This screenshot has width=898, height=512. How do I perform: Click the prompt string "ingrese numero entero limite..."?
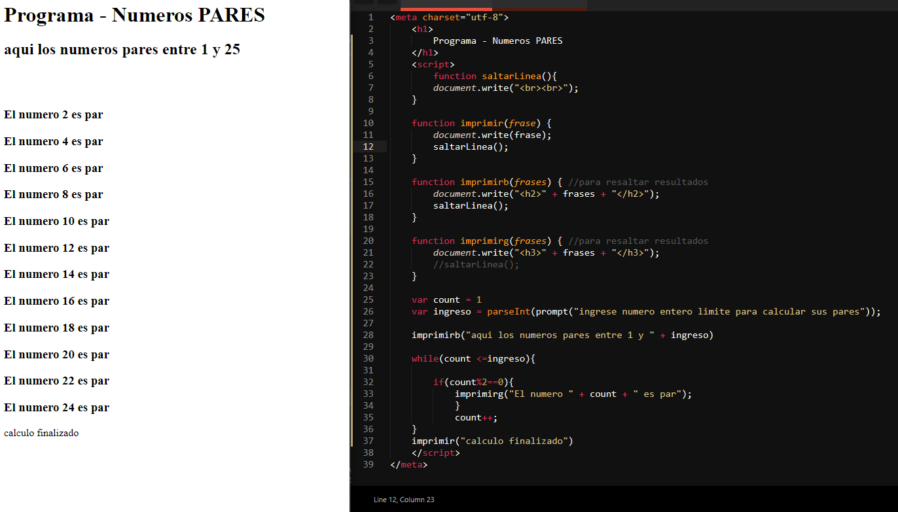(719, 311)
